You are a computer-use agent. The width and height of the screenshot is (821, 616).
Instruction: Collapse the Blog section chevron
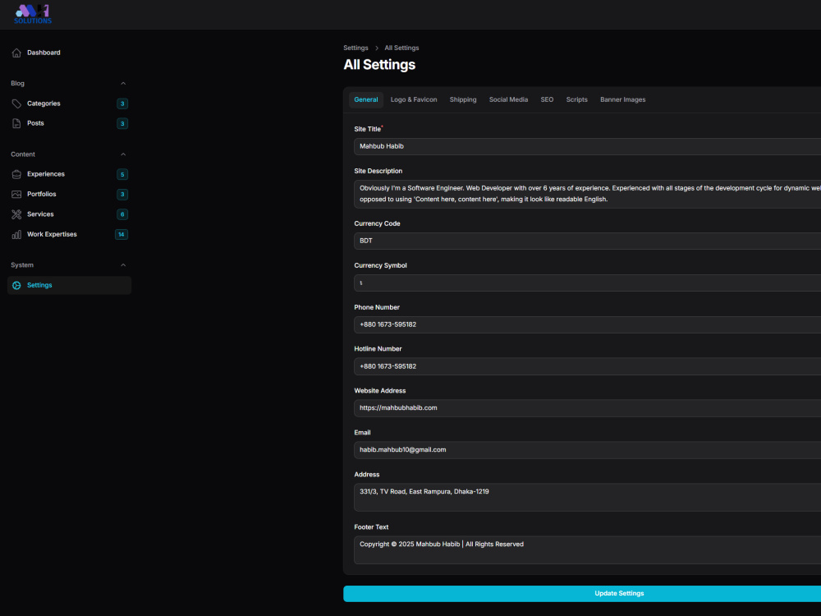(123, 83)
